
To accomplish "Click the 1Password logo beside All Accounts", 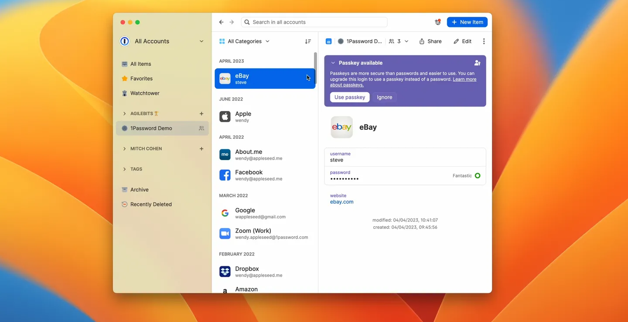I will tap(125, 41).
